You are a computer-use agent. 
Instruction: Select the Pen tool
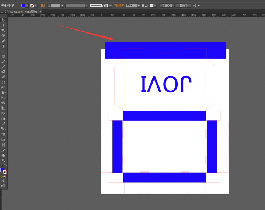pos(3,41)
